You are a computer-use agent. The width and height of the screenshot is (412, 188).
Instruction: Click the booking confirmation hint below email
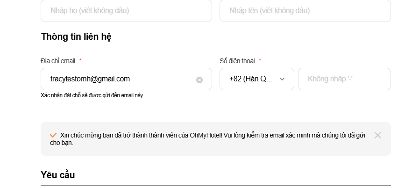click(x=92, y=95)
